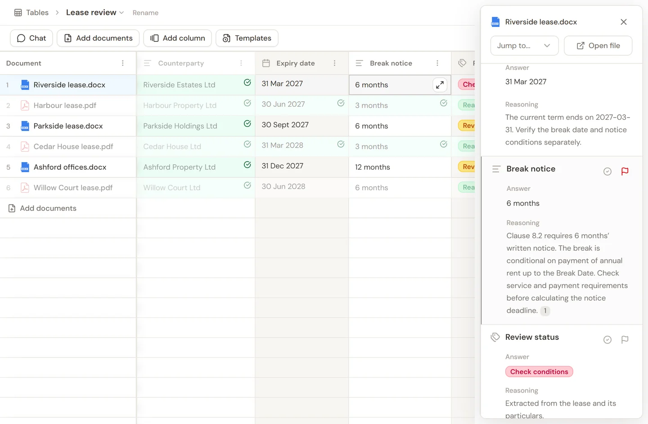Click the Rename link

145,13
